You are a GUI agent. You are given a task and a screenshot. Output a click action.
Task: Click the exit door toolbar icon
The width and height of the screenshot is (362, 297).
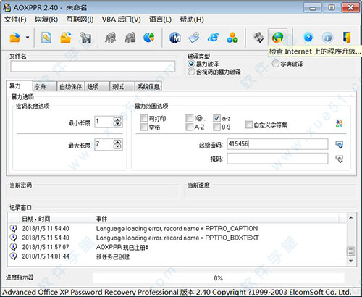click(347, 38)
